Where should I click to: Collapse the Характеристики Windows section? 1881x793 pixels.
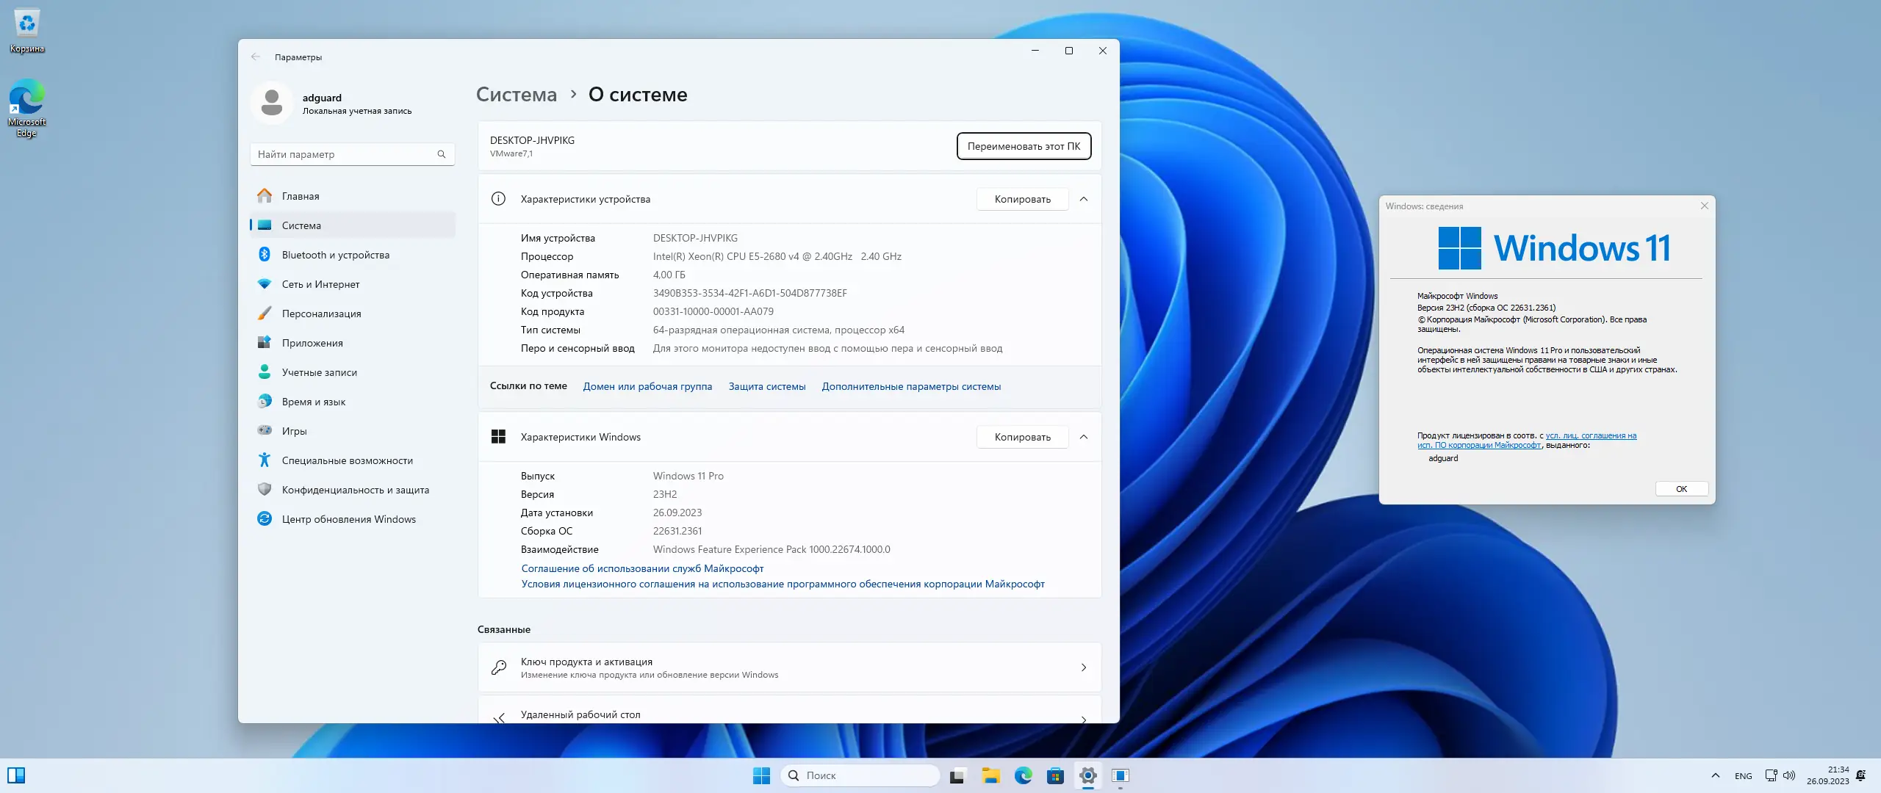click(x=1085, y=437)
